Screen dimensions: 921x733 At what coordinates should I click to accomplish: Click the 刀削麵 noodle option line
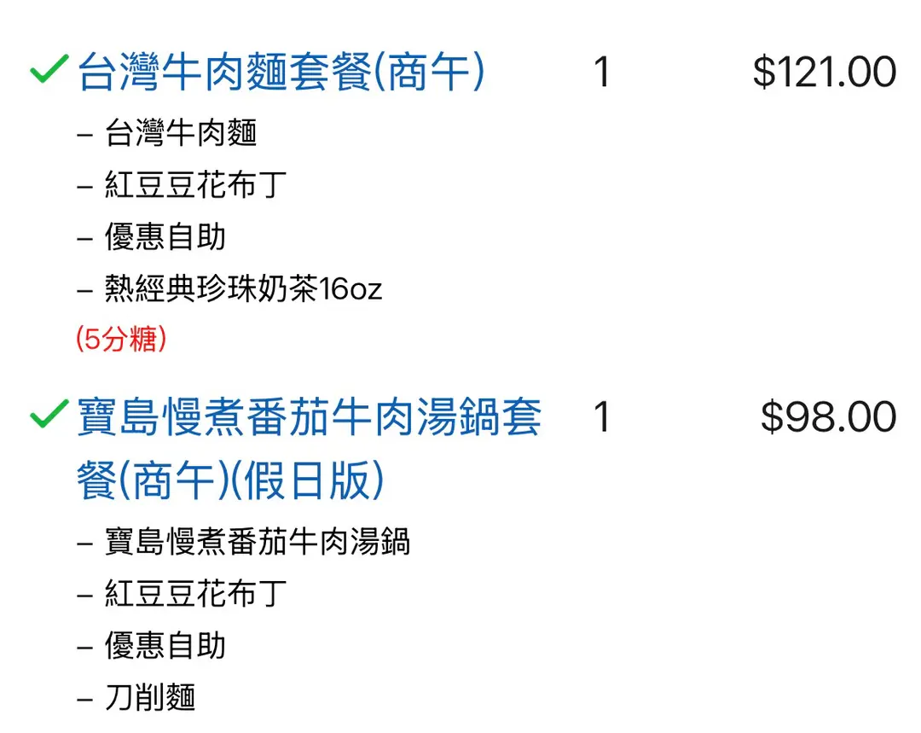[150, 698]
